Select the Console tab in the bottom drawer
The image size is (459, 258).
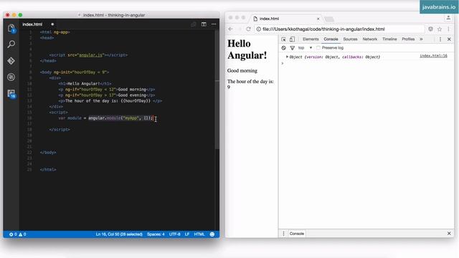coord(296,234)
